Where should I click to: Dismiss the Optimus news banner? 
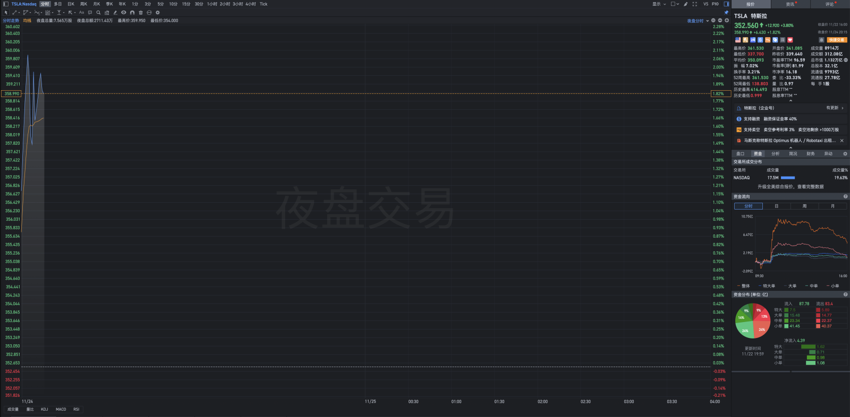pyautogui.click(x=842, y=141)
